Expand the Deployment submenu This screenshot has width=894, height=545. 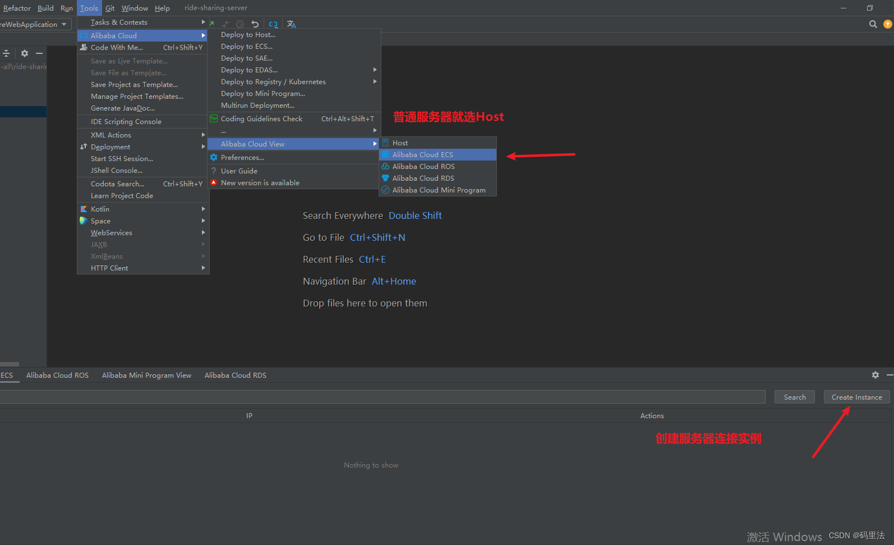pyautogui.click(x=143, y=147)
